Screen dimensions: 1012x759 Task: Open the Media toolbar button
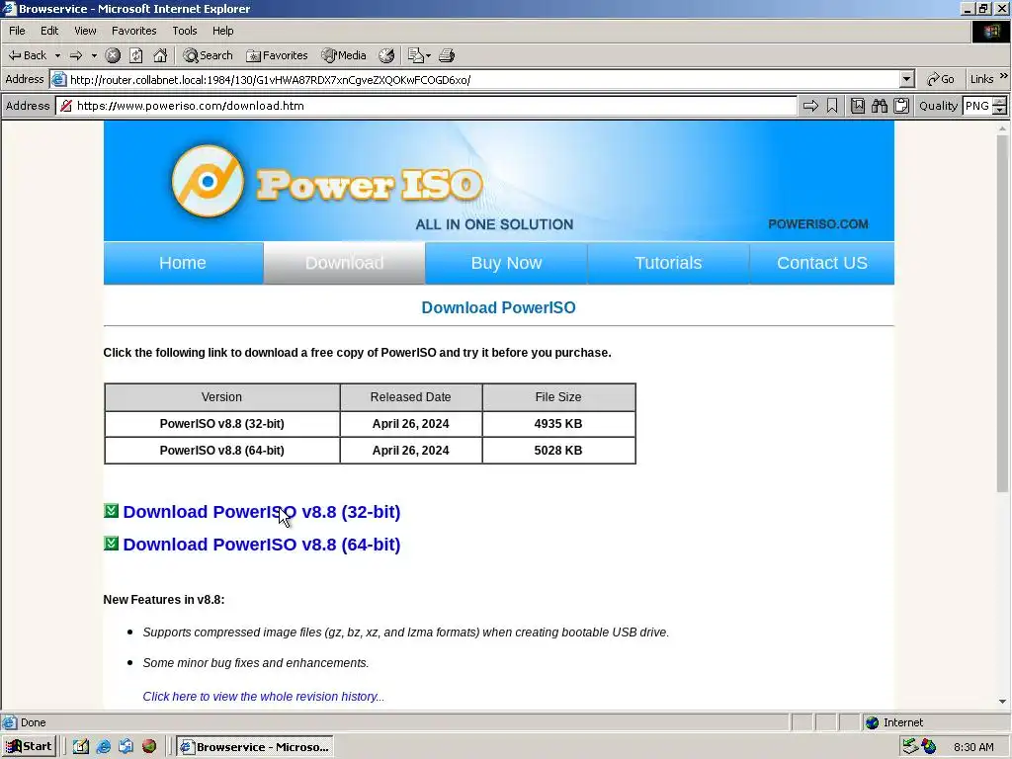(x=344, y=55)
